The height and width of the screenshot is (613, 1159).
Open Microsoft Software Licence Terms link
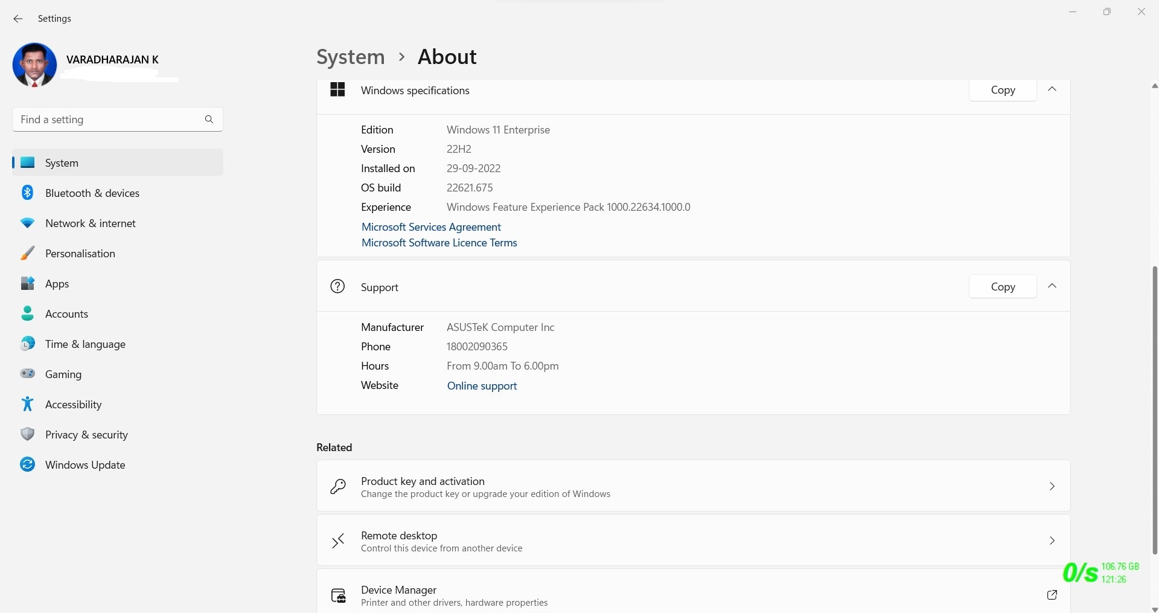(x=439, y=243)
